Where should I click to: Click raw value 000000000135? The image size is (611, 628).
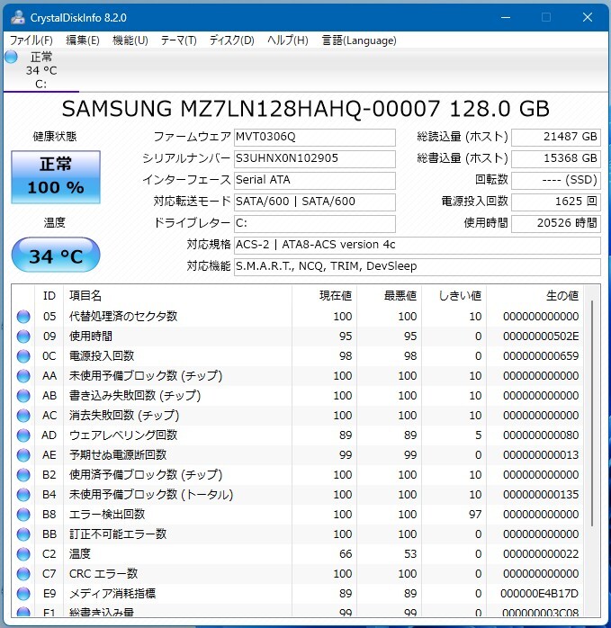point(541,495)
